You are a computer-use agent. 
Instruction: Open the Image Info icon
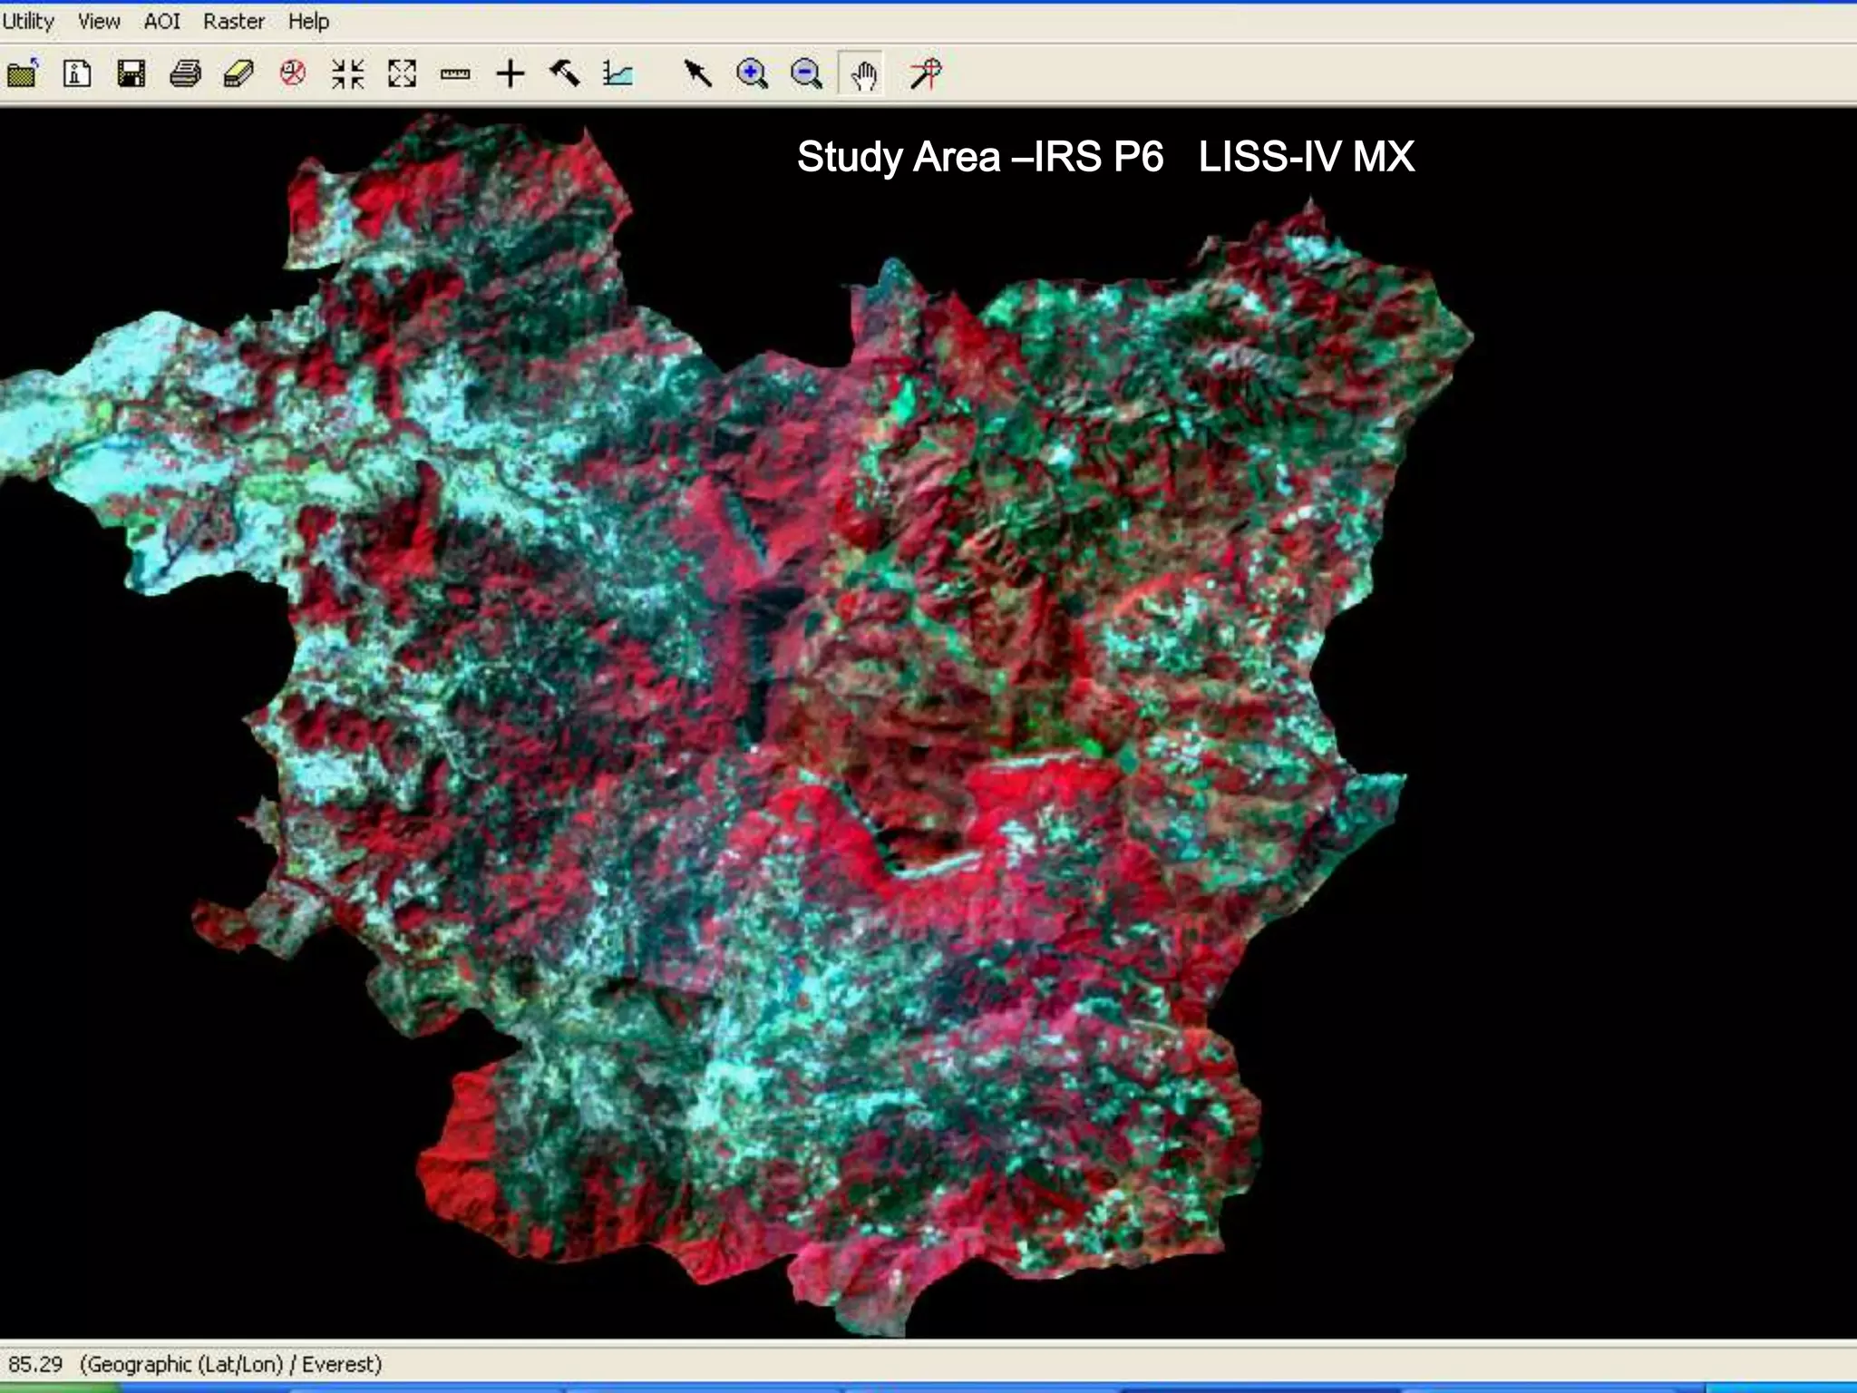[77, 73]
